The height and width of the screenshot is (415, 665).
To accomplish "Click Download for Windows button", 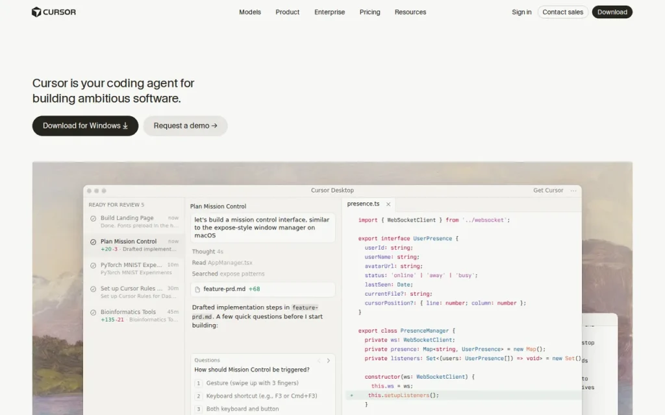I will pyautogui.click(x=85, y=126).
